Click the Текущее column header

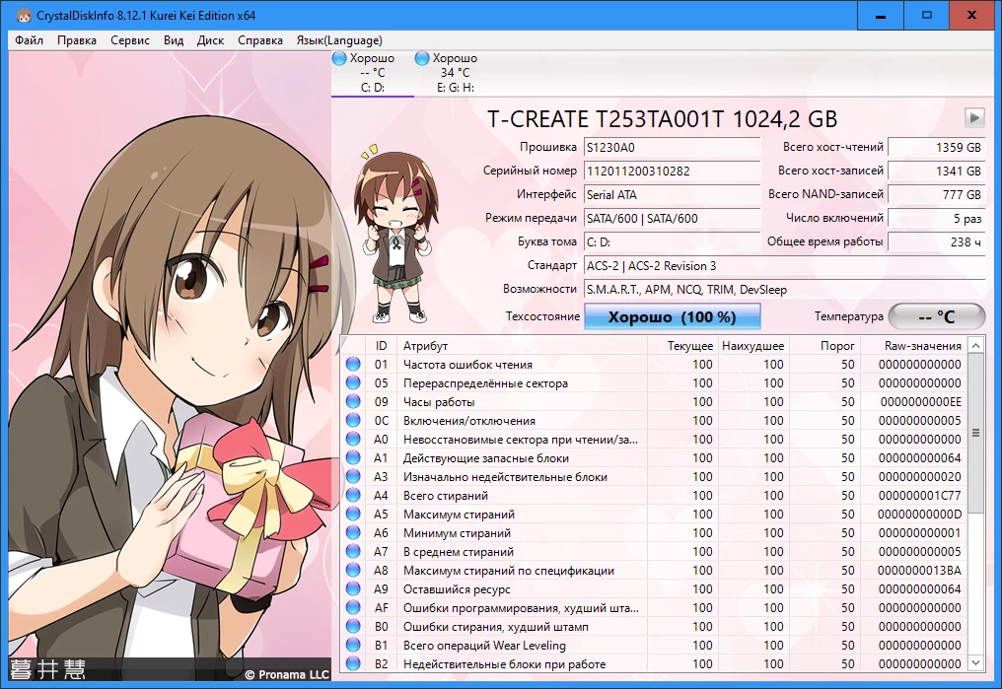click(683, 345)
